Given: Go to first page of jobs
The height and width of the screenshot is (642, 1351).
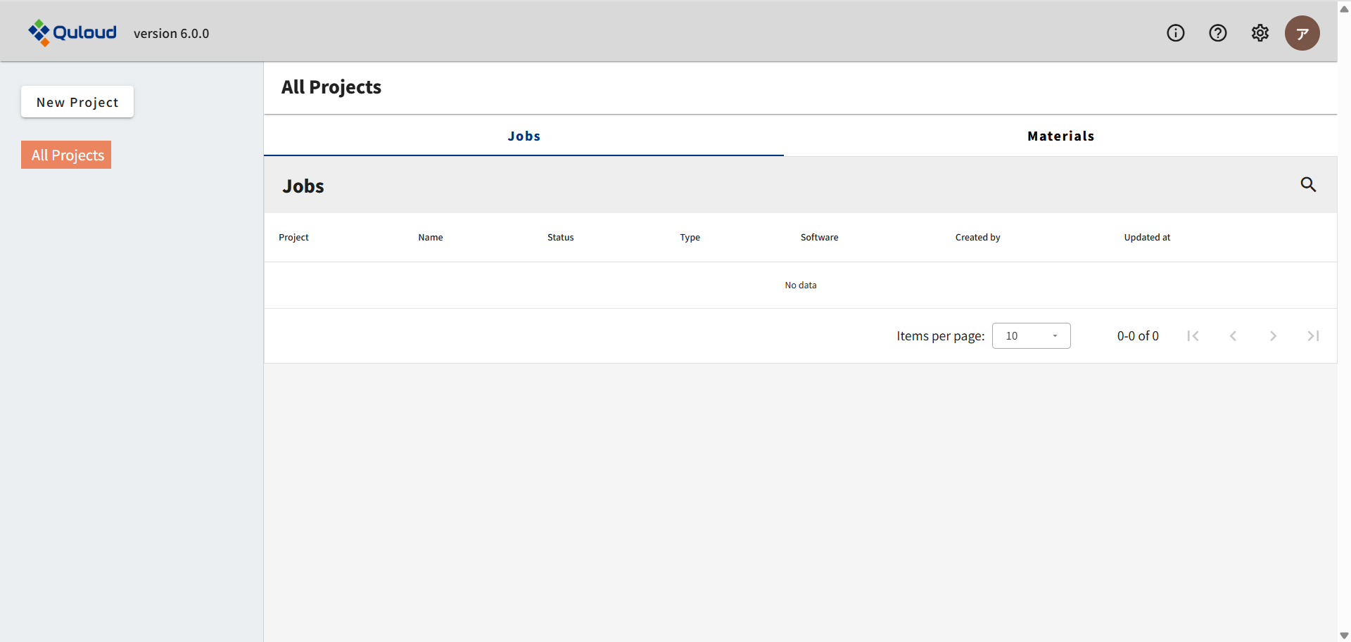Looking at the screenshot, I should point(1193,336).
